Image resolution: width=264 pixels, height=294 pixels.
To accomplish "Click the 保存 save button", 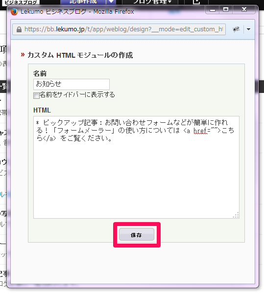I will 137,234.
